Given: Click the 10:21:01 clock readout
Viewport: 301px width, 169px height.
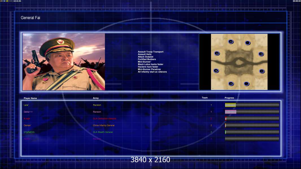Looking at the screenshot, I should click(17, 1).
